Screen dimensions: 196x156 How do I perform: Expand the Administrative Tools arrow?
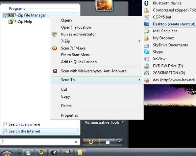[123, 122]
